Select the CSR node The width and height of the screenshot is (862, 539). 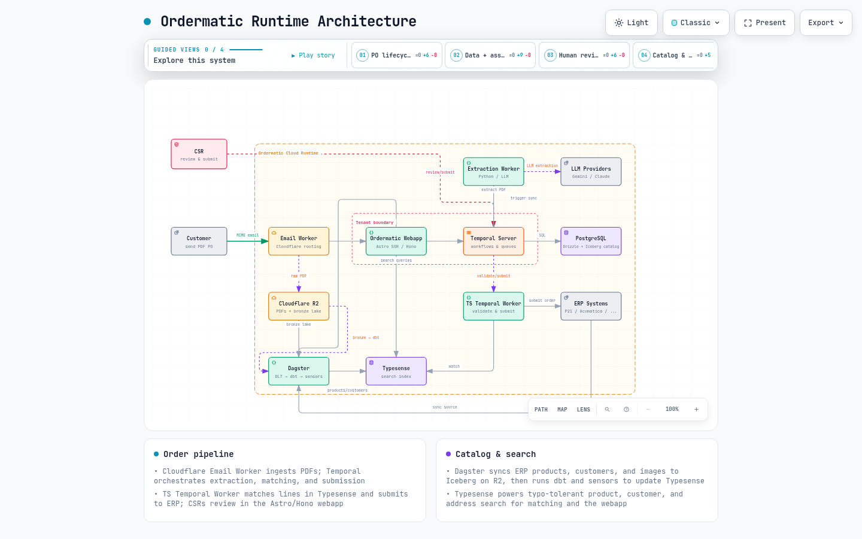pyautogui.click(x=199, y=154)
